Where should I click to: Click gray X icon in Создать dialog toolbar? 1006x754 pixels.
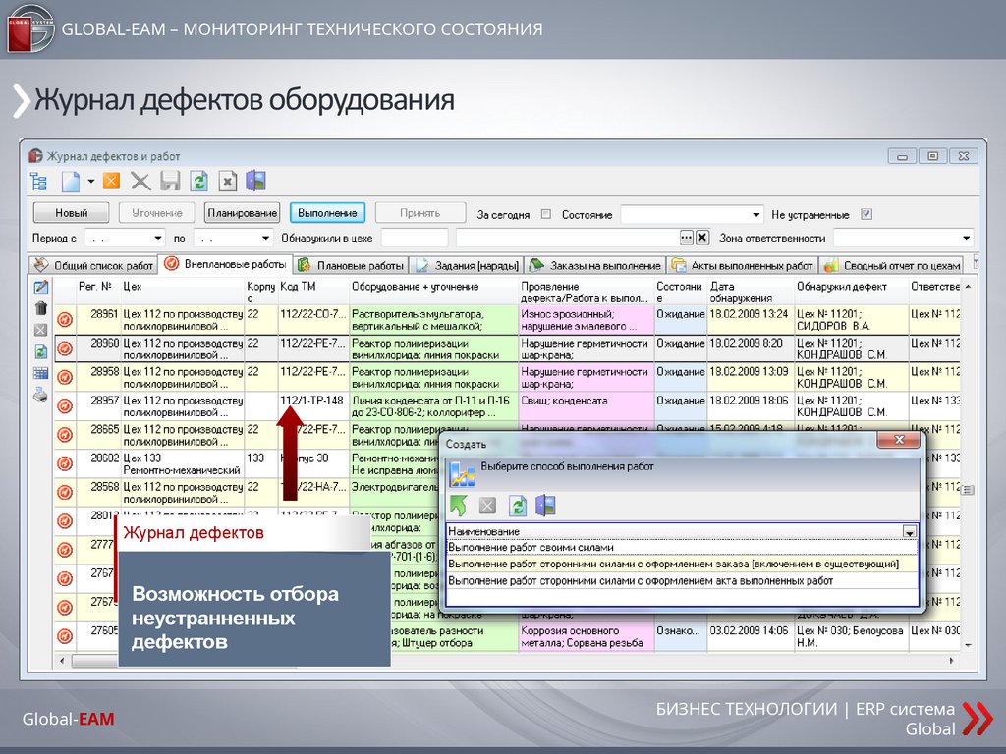[487, 506]
